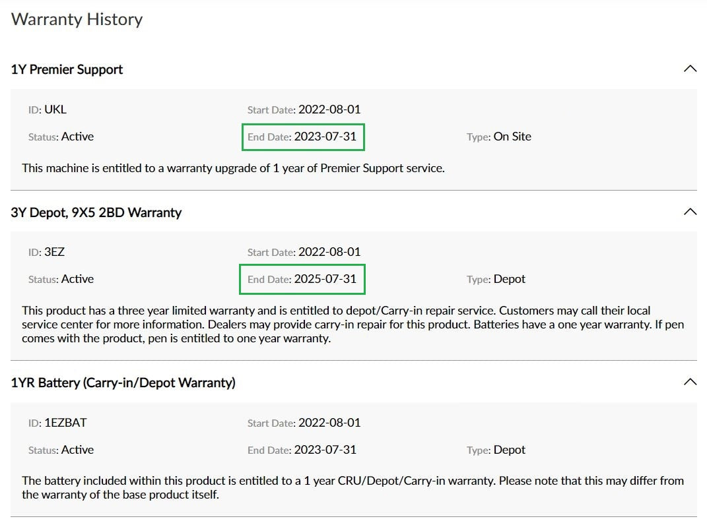Click the Active status under Premier Support
This screenshot has width=707, height=523.
click(77, 137)
